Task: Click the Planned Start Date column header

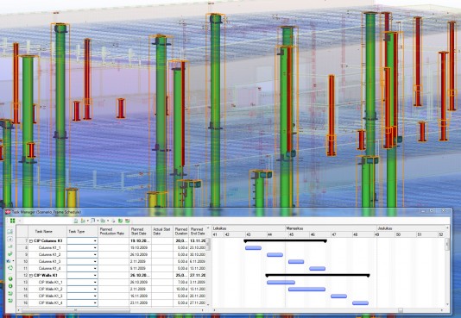Action: pos(140,232)
